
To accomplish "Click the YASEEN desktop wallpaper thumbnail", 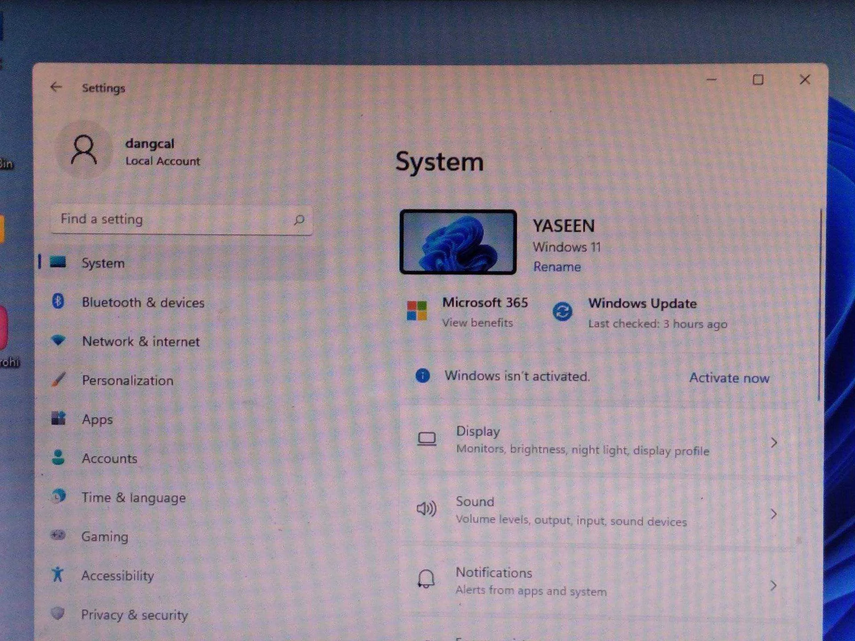I will coord(458,242).
